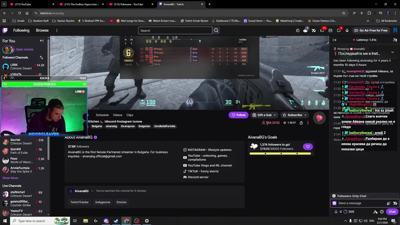The image size is (400, 225).
Task: Open the Emails bookmarks folder
Action: coord(18,21)
